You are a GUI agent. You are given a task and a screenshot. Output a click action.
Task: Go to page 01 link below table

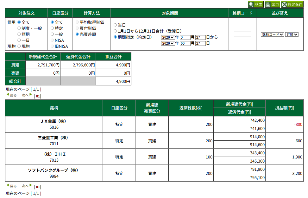coord(38,187)
